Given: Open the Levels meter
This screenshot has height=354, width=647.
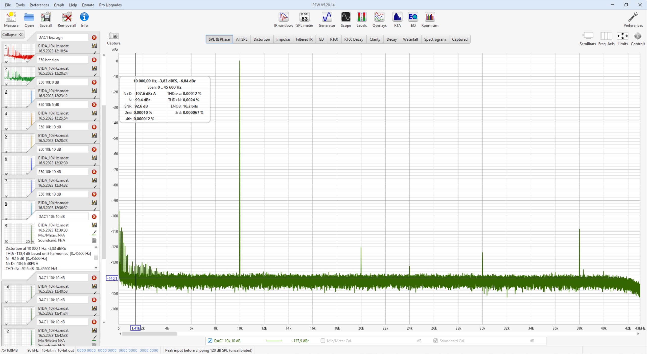Looking at the screenshot, I should point(361,19).
